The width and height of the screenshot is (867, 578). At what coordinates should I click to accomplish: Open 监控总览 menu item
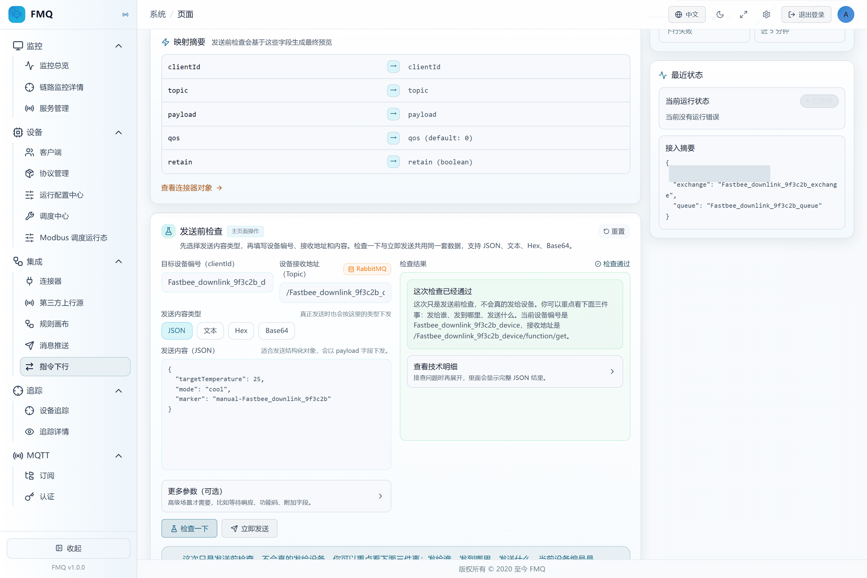pos(75,66)
